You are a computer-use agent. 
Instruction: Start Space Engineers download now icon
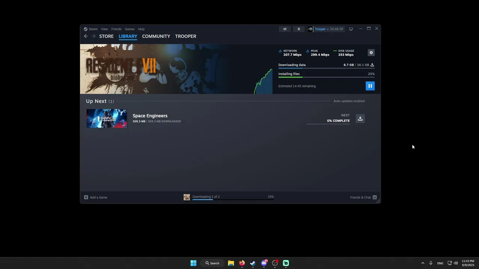[360, 118]
